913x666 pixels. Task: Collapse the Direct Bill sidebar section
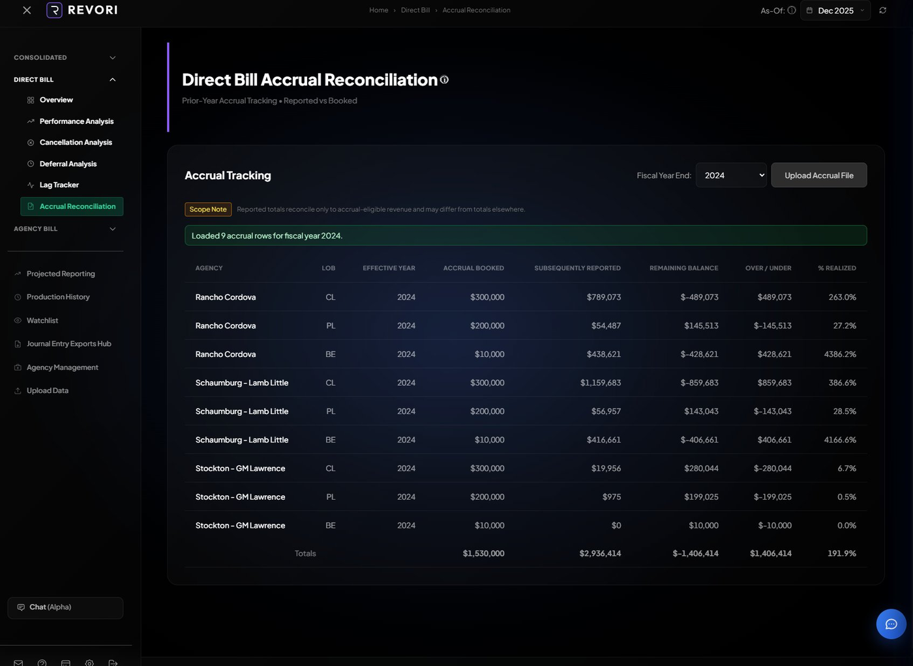(65, 80)
